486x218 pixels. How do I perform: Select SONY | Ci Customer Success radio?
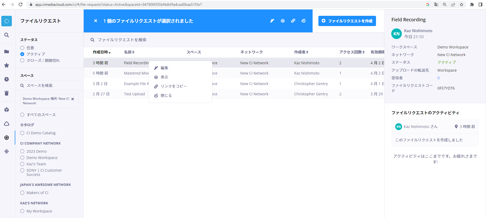coord(22,170)
